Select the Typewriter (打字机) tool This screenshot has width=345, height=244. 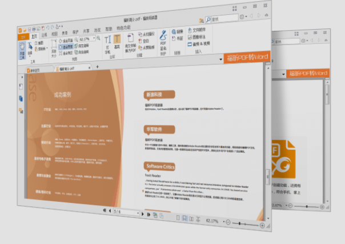point(107,44)
